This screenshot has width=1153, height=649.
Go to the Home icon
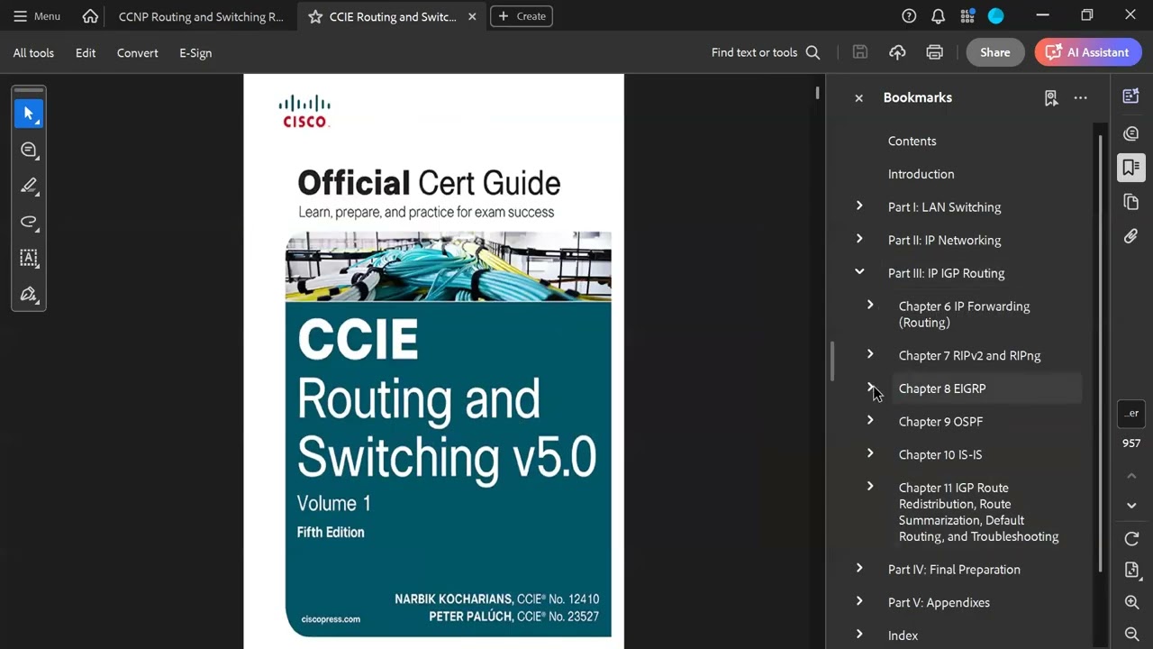[90, 16]
